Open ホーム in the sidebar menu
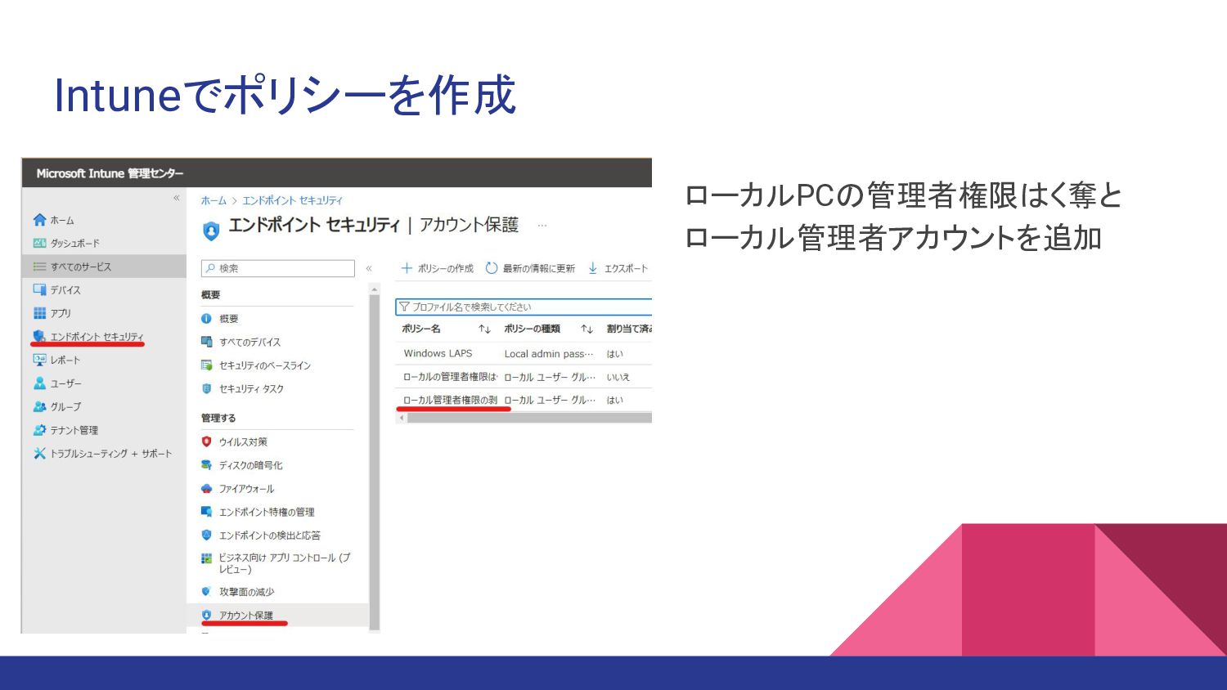The image size is (1227, 690). (x=62, y=220)
